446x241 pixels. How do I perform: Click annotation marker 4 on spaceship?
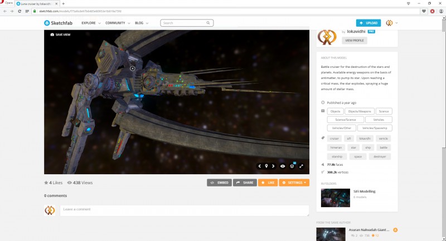(132, 68)
